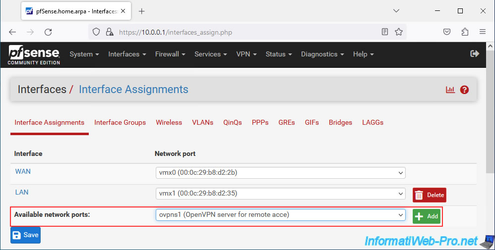Open a new browser tab with plus

coord(142,11)
